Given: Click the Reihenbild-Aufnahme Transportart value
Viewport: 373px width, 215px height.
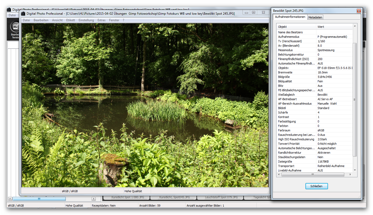Looking at the screenshot, I should click(x=331, y=166).
